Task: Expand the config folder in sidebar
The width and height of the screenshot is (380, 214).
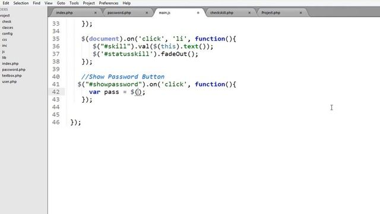Action: coord(7,33)
